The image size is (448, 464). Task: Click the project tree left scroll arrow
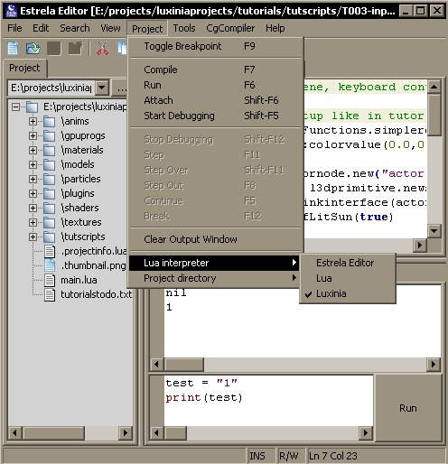click(14, 433)
